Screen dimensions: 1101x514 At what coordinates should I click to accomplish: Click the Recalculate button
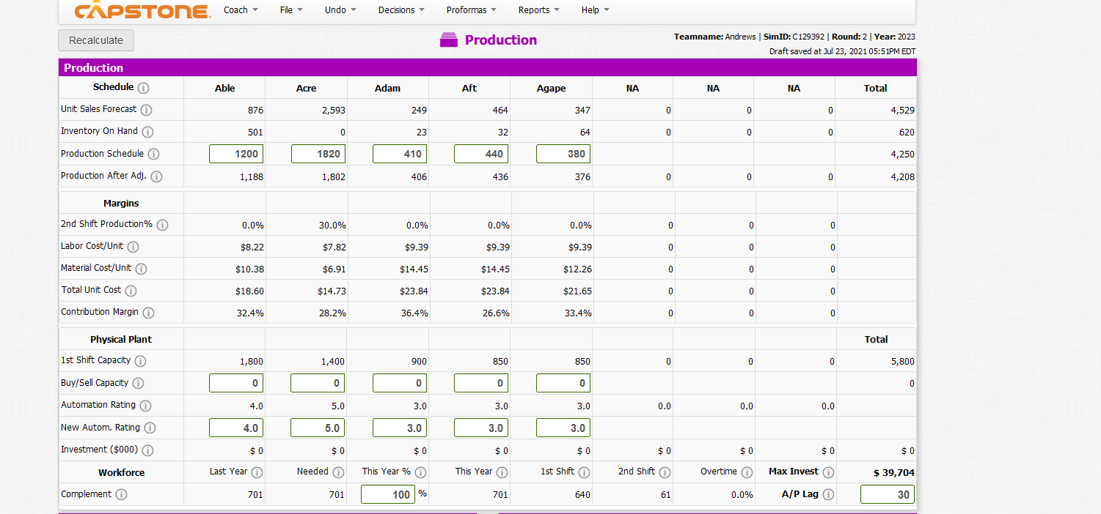95,40
